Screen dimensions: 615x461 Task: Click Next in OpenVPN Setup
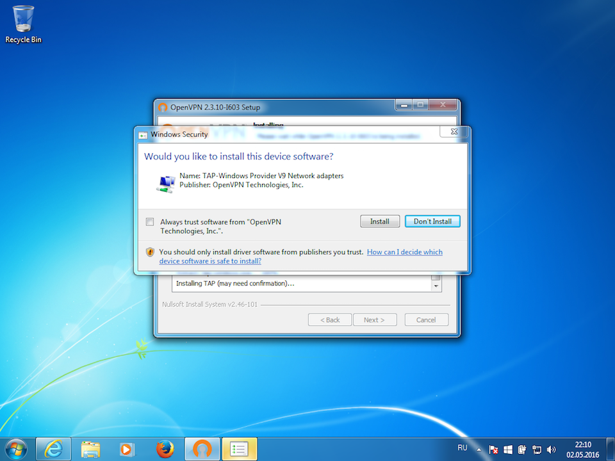[375, 320]
